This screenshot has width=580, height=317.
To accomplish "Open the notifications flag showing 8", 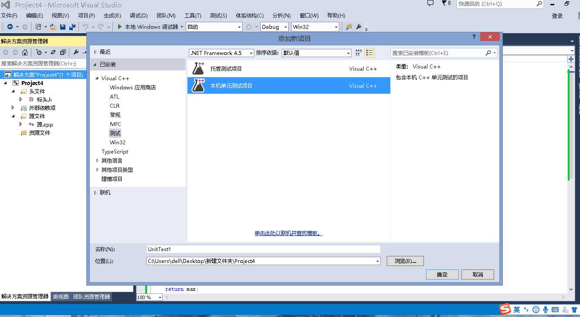I will (x=446, y=3).
